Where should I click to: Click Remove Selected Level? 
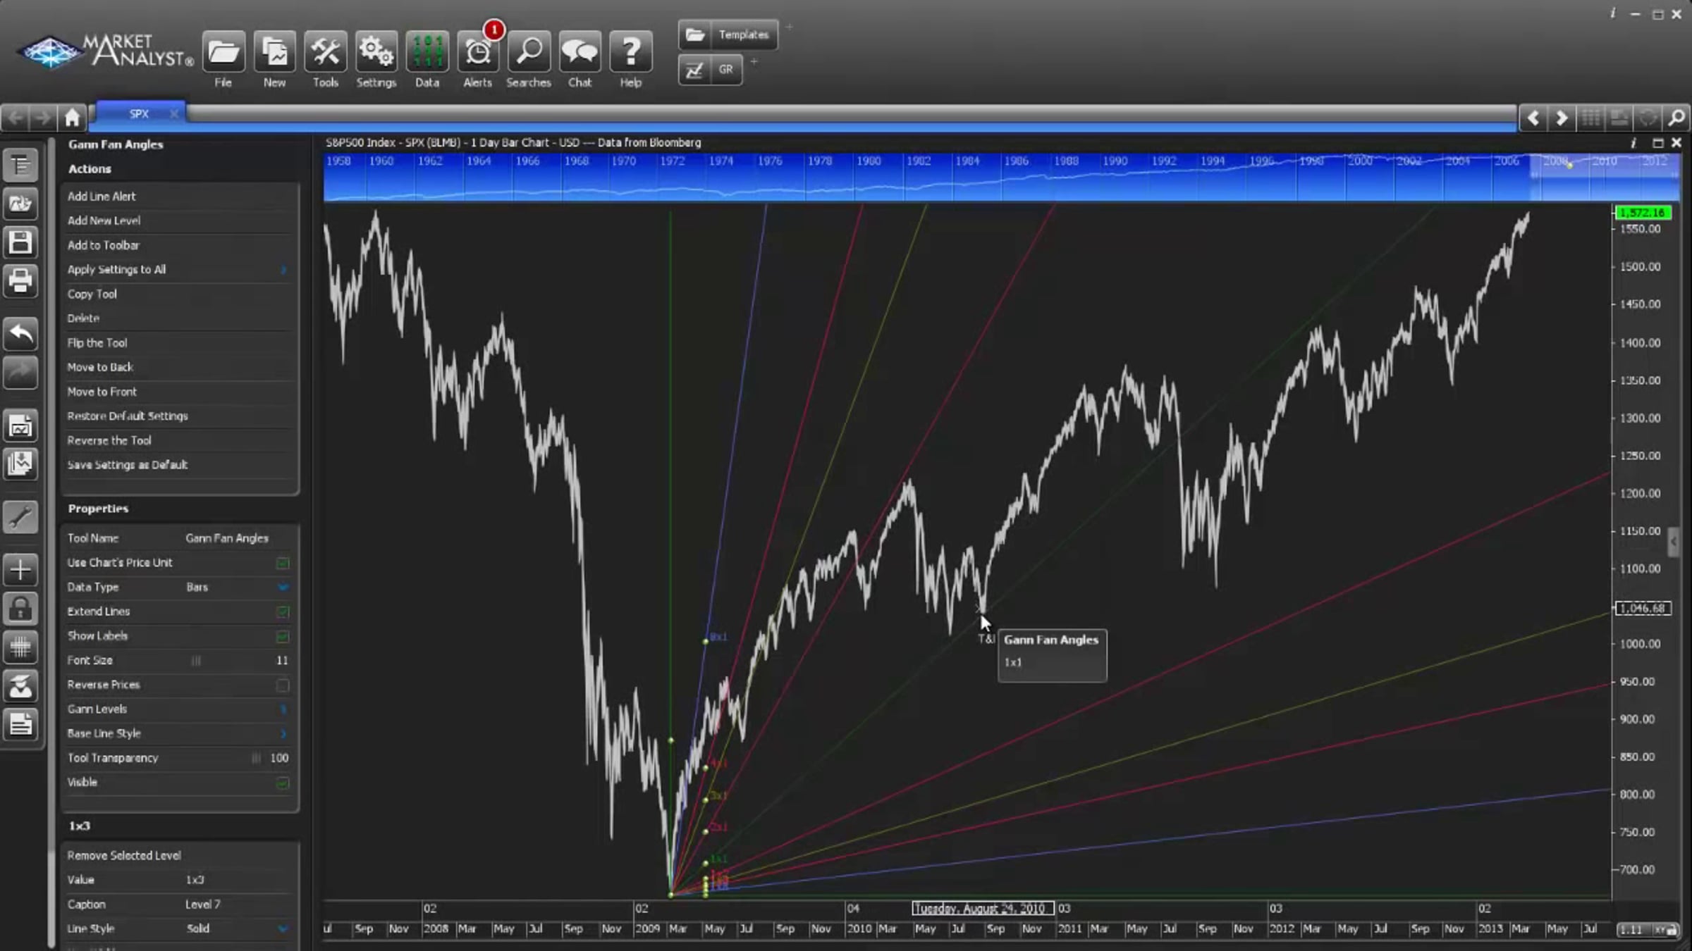pyautogui.click(x=124, y=855)
